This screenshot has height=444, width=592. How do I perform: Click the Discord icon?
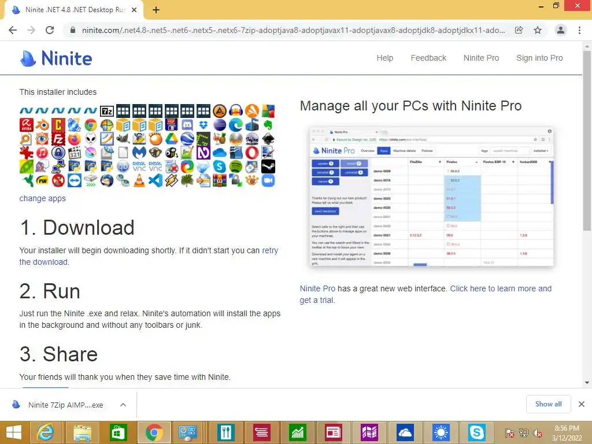(187, 125)
